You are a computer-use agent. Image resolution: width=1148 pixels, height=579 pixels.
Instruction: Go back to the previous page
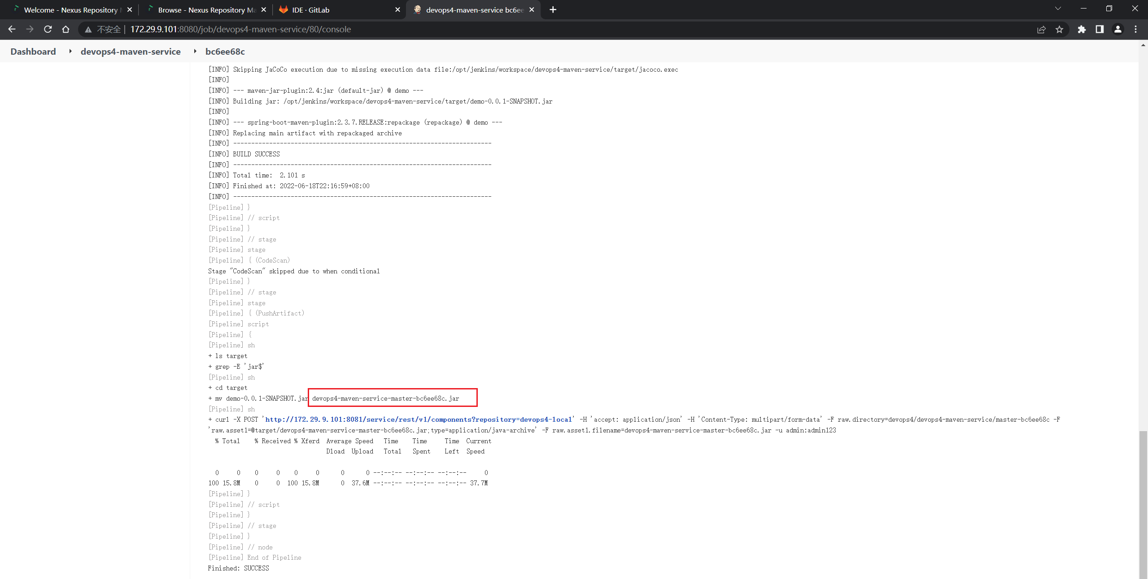[x=12, y=29]
